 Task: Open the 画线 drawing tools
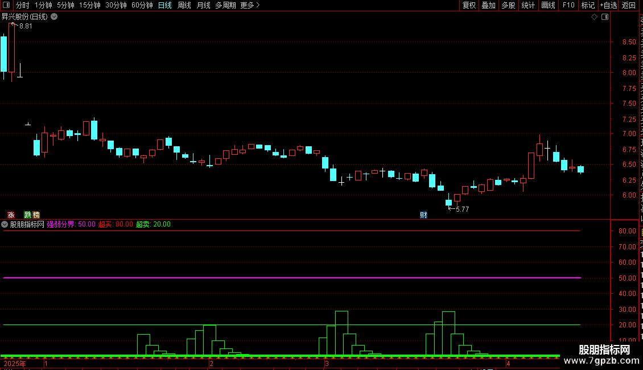point(548,5)
